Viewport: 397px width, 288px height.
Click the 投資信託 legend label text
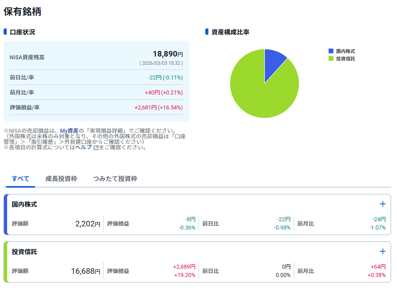346,58
